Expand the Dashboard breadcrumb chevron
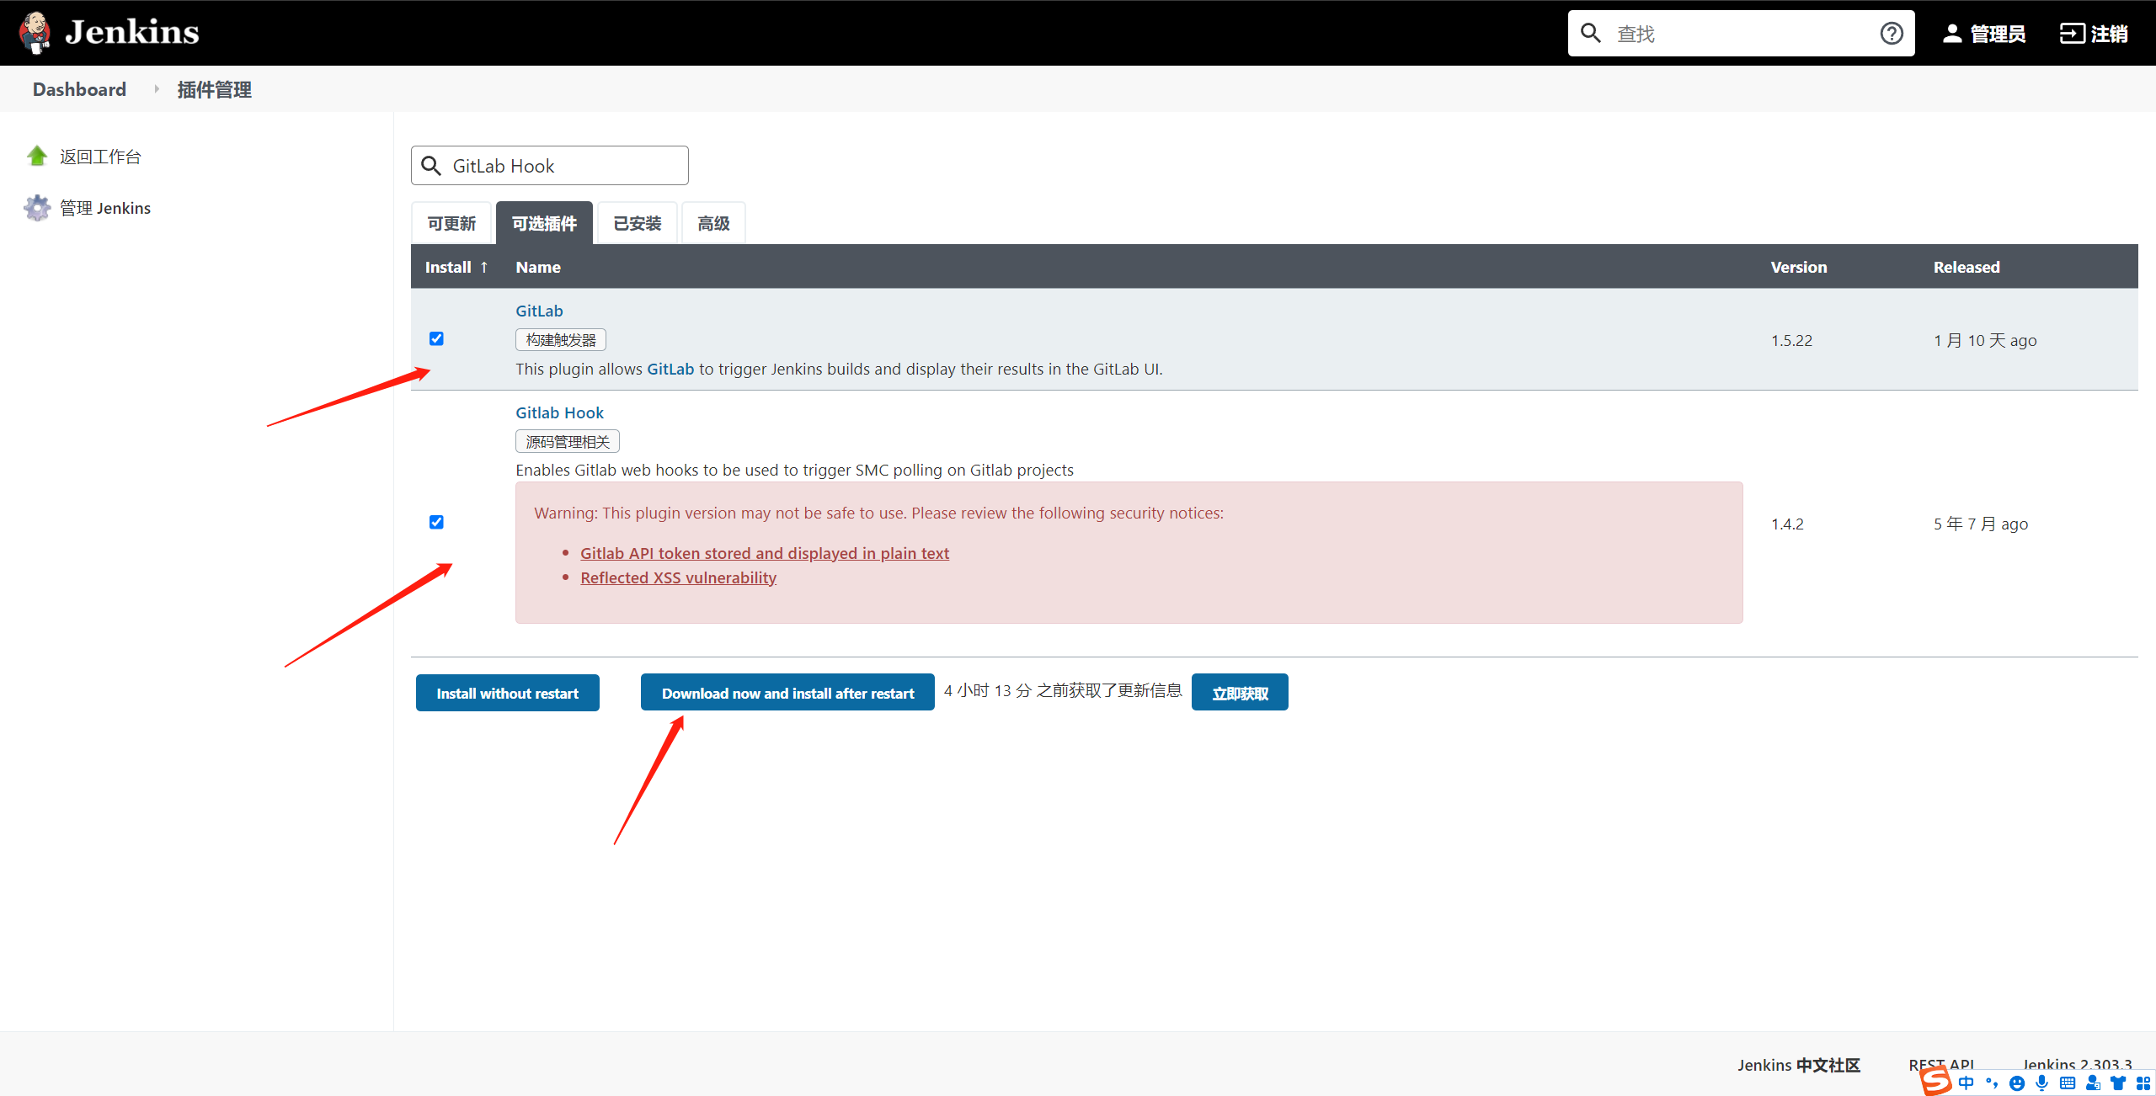The image size is (2156, 1096). pos(157,89)
